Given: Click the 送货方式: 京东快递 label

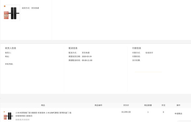Looking at the screenshot, I should pos(30,8).
